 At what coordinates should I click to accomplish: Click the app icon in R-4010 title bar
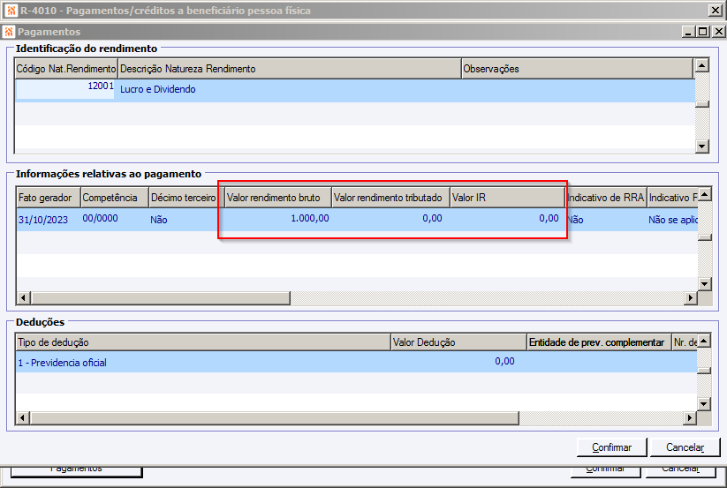point(11,11)
